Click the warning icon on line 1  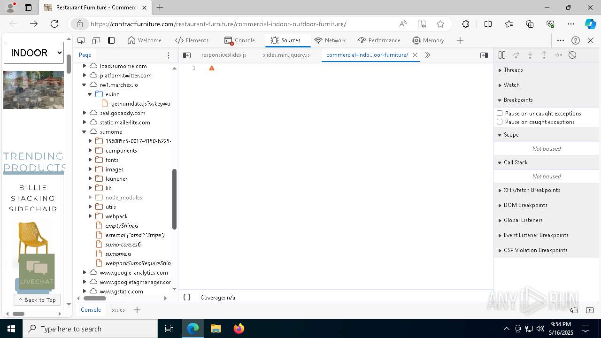[212, 68]
